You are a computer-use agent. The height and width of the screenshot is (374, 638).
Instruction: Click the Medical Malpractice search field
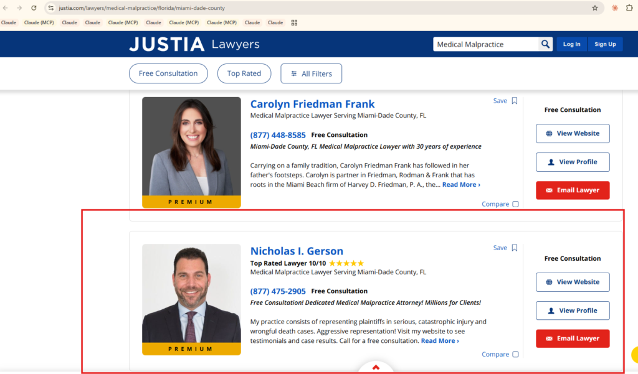(x=485, y=44)
